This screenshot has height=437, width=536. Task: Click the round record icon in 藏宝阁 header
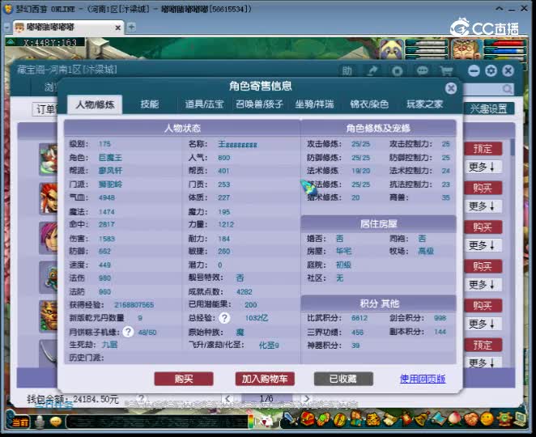[x=398, y=70]
